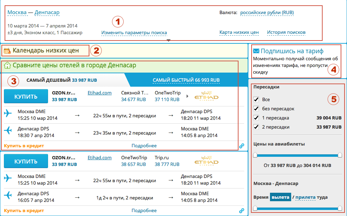
Task: Click the outbound airplane icon in first result
Action: (8, 113)
